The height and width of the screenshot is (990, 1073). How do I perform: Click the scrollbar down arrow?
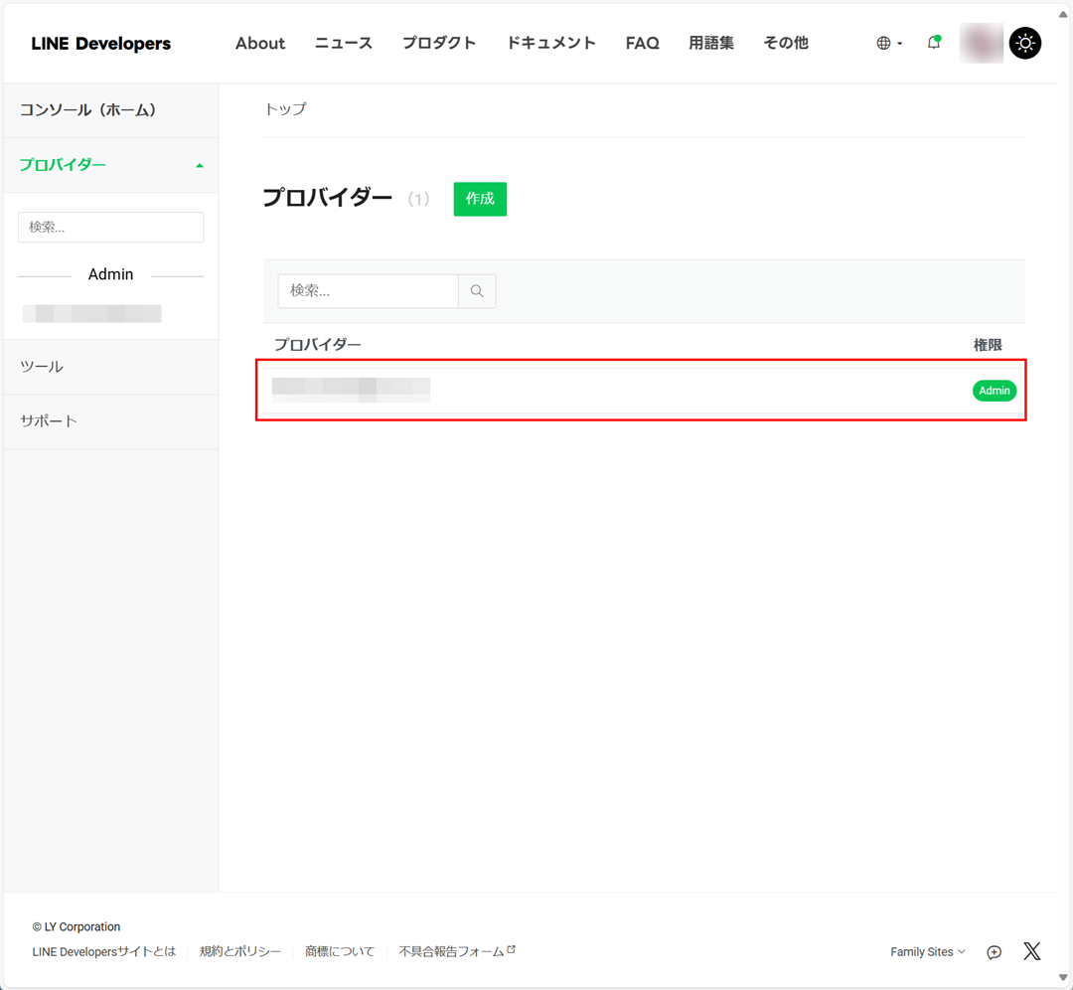click(x=1063, y=977)
